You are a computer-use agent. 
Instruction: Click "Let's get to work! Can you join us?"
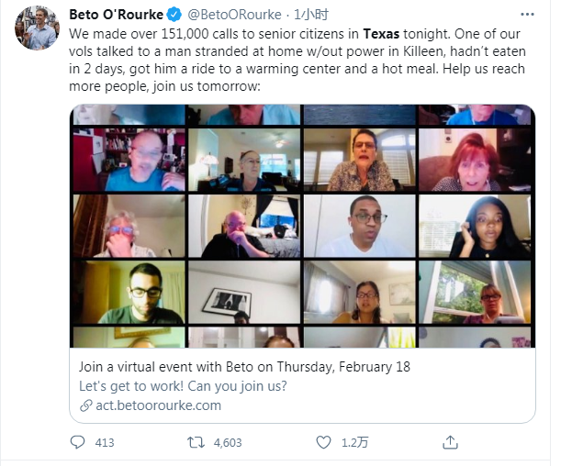(183, 386)
